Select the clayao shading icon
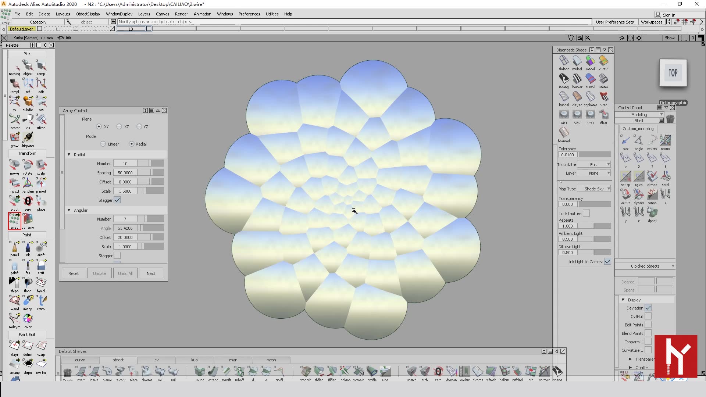 [x=577, y=97]
